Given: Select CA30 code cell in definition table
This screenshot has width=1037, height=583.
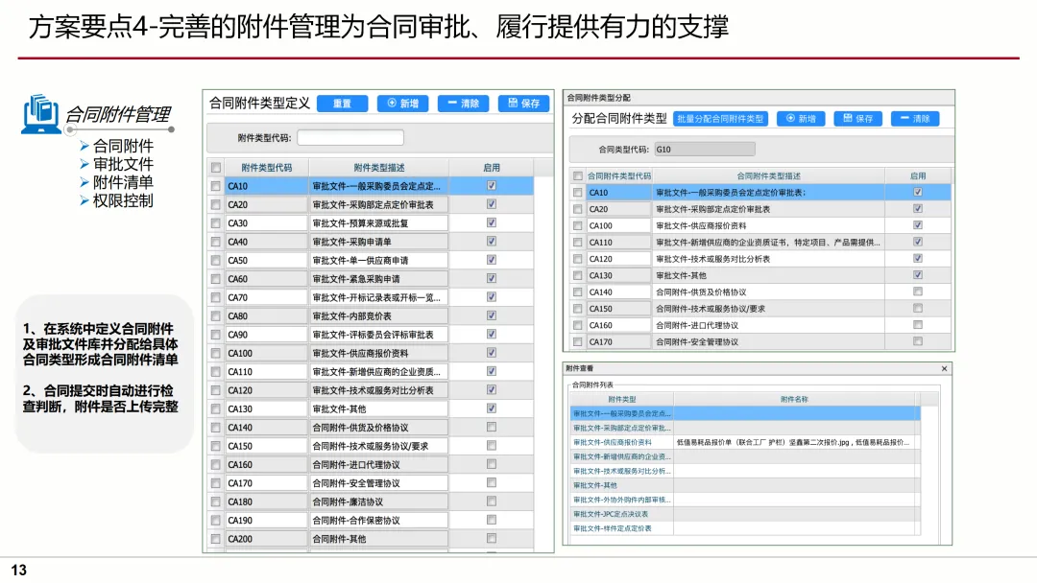Looking at the screenshot, I should (x=267, y=223).
